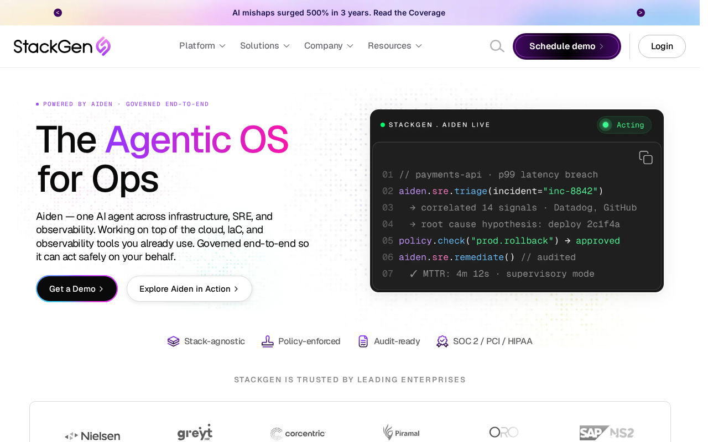
Task: Open the site search magnifier
Action: pos(497,46)
